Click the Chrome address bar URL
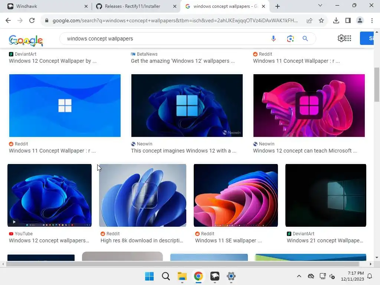This screenshot has height=285, width=380. pos(175,21)
